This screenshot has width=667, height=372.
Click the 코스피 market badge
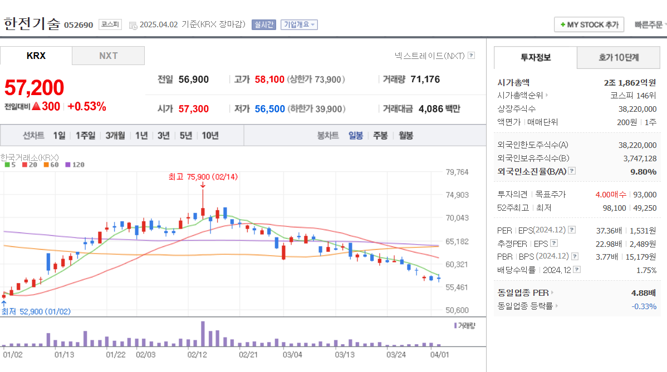tap(110, 24)
